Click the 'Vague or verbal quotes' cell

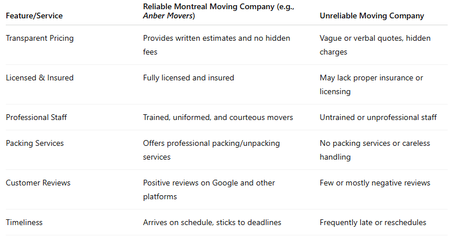375,44
